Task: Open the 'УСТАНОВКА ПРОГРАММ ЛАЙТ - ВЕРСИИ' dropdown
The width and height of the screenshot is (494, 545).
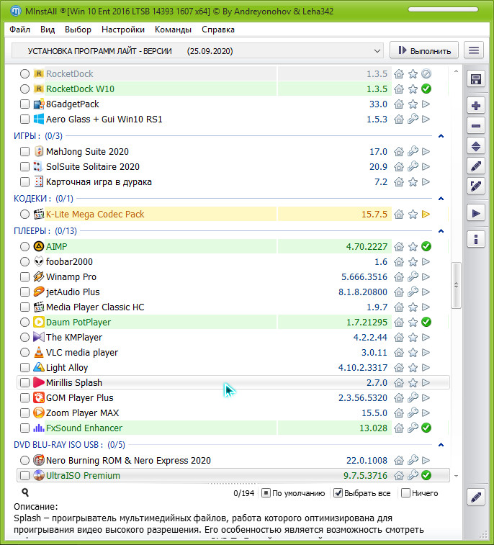Action: click(x=197, y=50)
